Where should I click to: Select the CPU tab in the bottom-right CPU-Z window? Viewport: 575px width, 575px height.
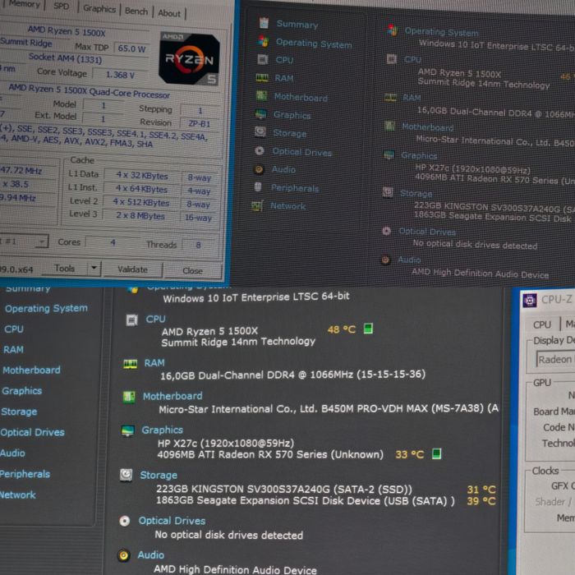coord(542,324)
